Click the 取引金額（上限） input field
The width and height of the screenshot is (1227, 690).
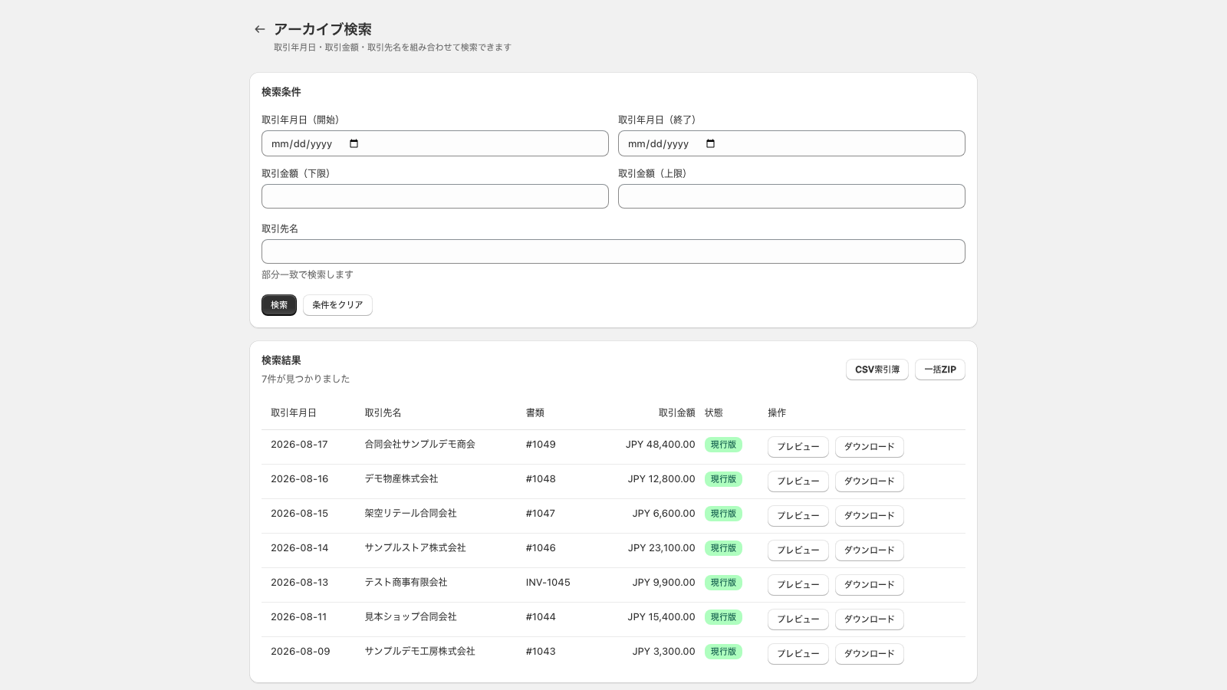791,196
